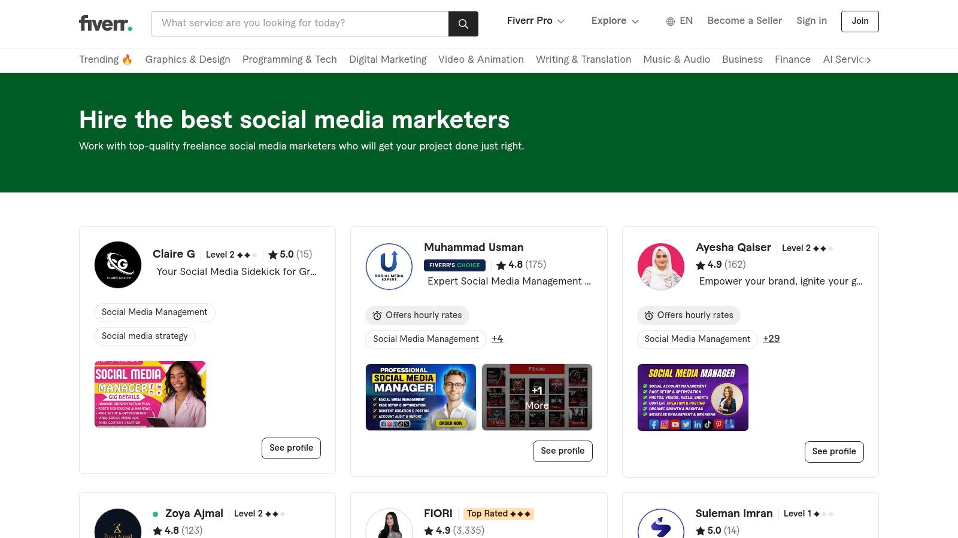Open the Explore dropdown

614,21
